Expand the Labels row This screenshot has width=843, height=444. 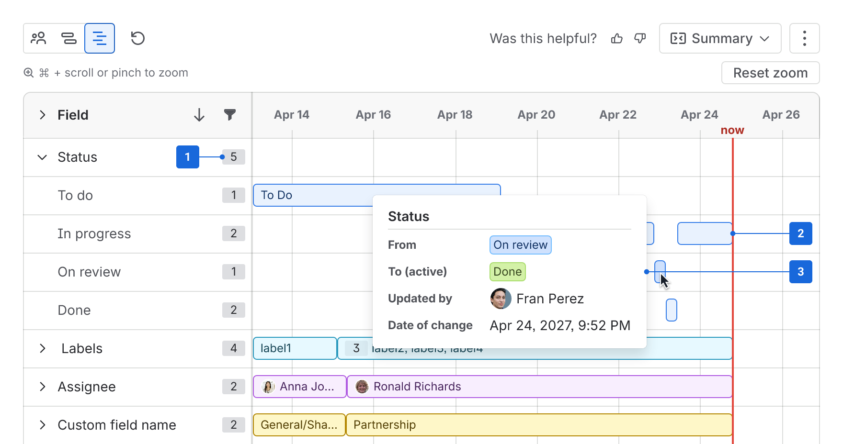tap(43, 348)
